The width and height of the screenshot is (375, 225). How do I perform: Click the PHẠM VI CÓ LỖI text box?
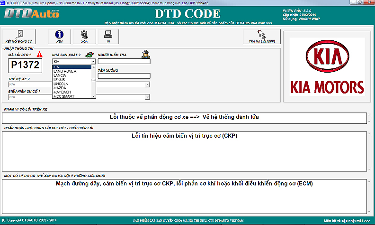click(184, 118)
